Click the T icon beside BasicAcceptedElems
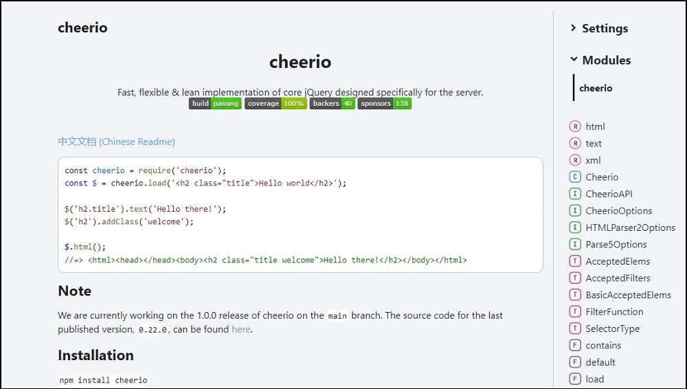Screen dimensions: 687x389 574,295
